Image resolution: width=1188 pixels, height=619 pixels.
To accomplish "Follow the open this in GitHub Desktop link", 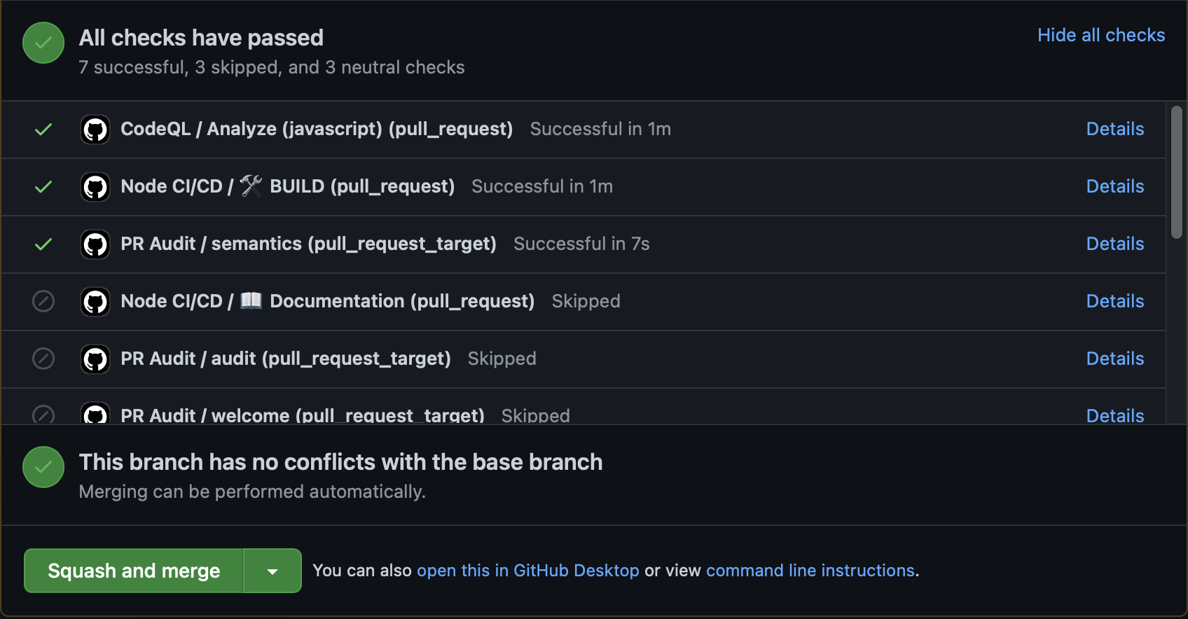I will 527,571.
